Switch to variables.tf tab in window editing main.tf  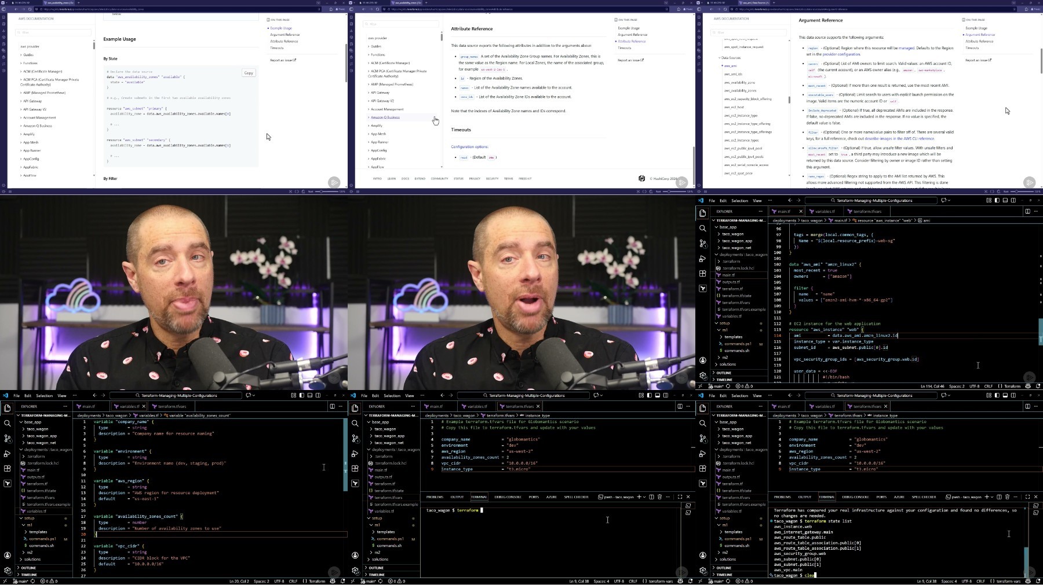click(x=825, y=211)
